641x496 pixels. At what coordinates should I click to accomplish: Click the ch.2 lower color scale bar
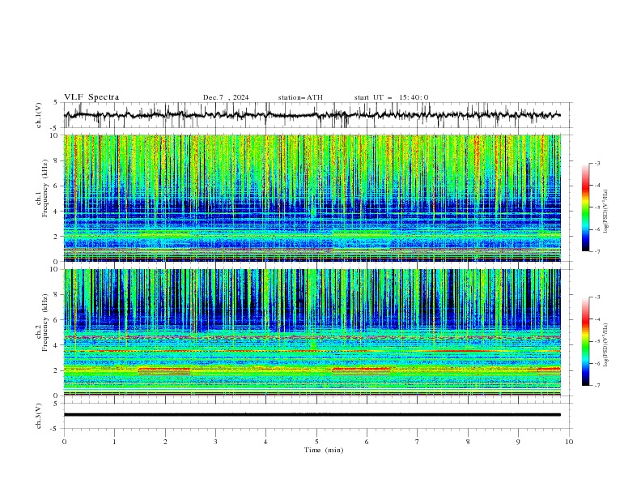[585, 341]
